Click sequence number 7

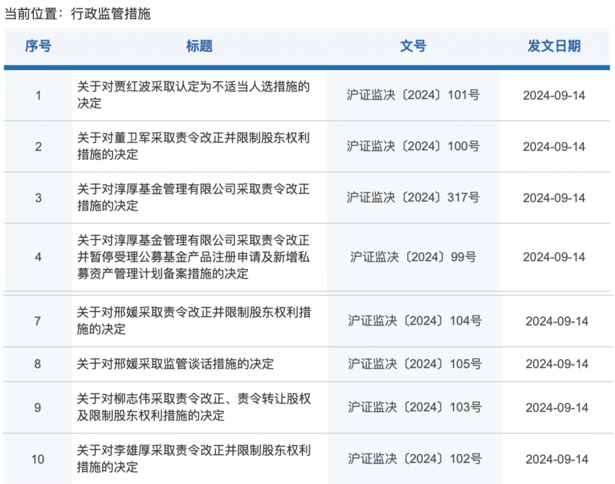[38, 321]
